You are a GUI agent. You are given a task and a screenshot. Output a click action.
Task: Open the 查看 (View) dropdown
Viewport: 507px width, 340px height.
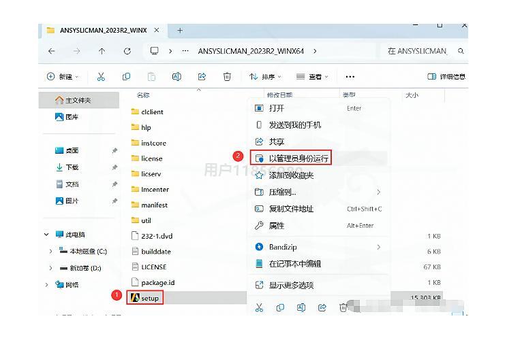pos(312,76)
